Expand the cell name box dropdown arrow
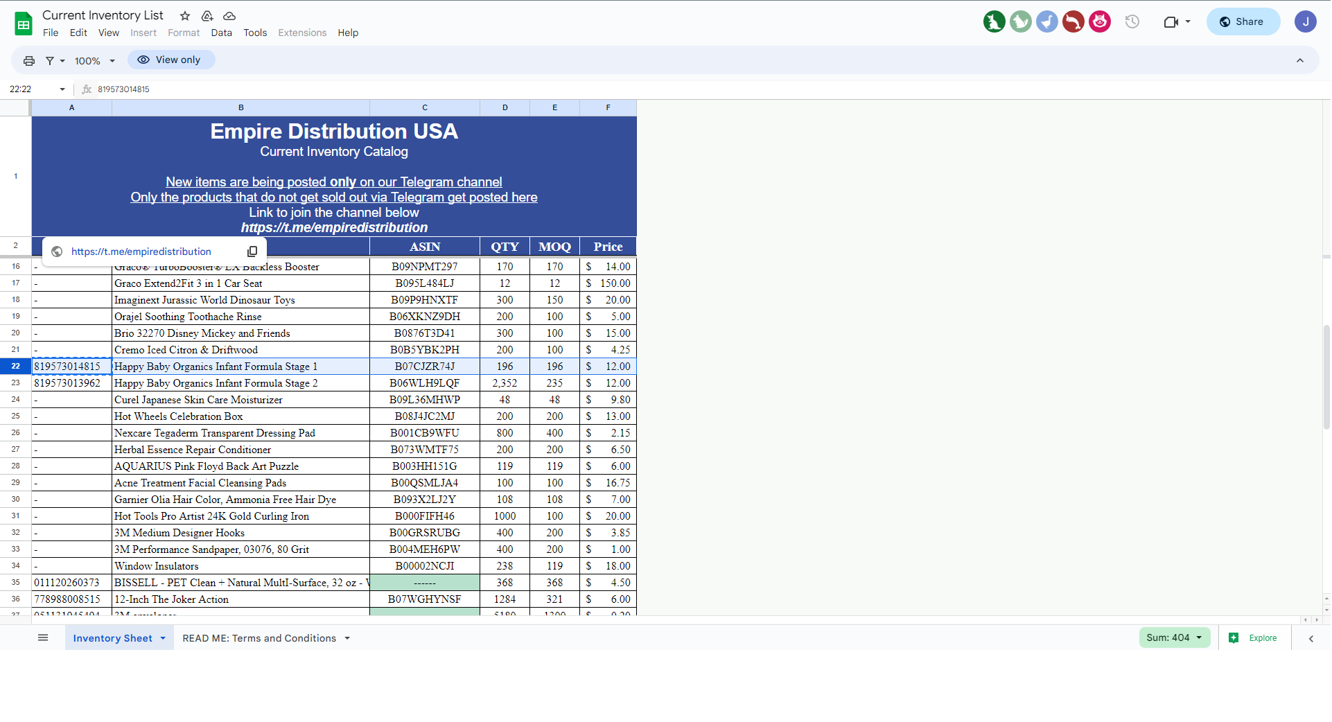 coord(62,89)
